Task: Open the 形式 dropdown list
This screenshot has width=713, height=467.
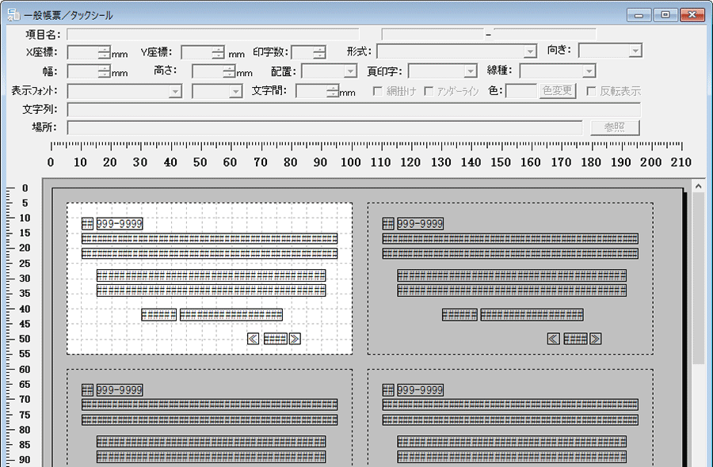Action: pos(530,51)
